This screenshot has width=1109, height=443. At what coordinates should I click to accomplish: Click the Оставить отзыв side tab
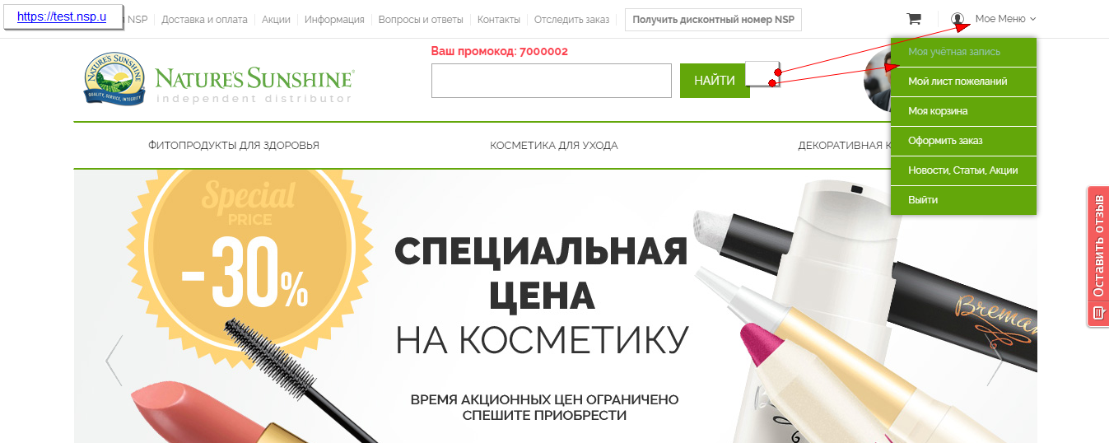coord(1097,257)
